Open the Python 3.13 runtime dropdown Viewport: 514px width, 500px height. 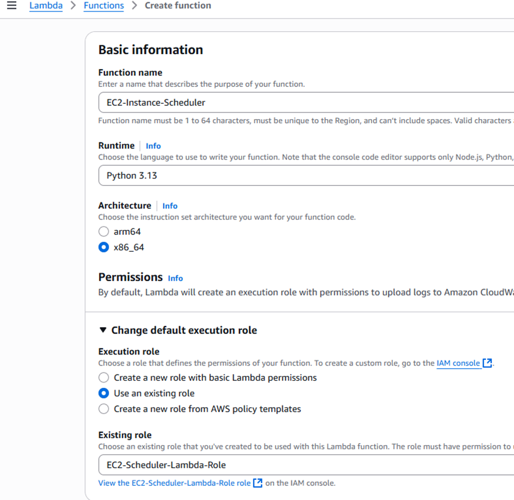306,175
